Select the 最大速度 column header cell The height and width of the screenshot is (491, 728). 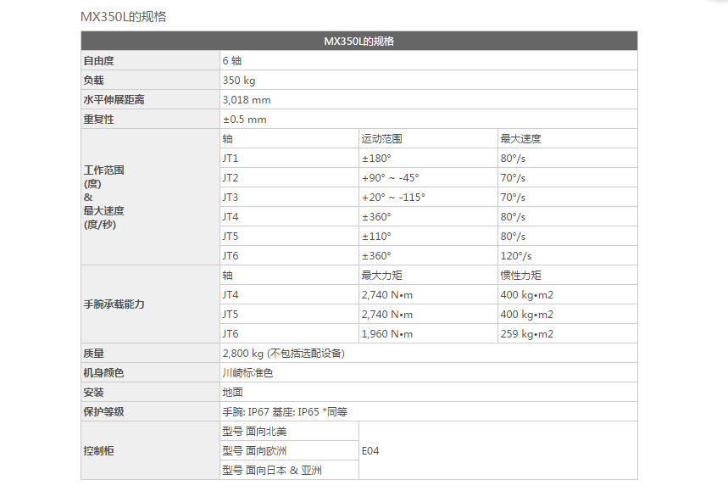click(x=520, y=138)
